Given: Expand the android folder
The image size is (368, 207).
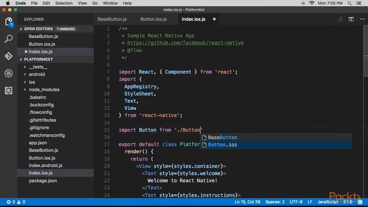Looking at the screenshot, I should pos(25,74).
